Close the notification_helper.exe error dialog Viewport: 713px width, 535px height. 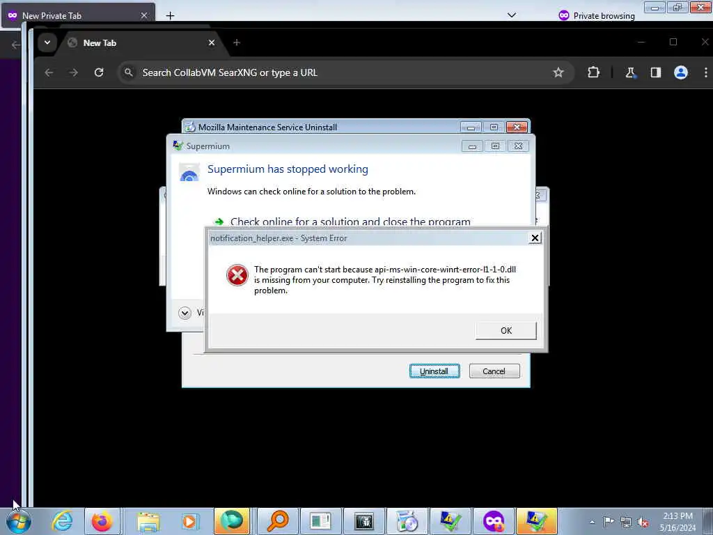(535, 238)
